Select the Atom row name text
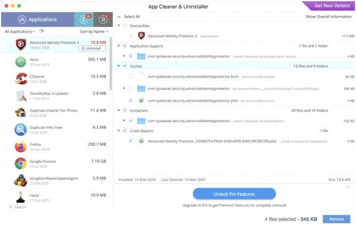This screenshot has height=228, width=356. point(34,59)
